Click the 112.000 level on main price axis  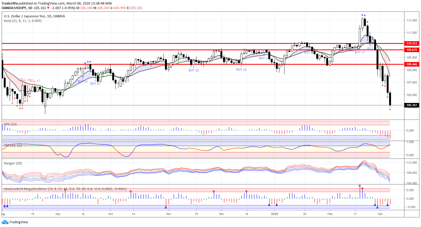[x=412, y=20]
